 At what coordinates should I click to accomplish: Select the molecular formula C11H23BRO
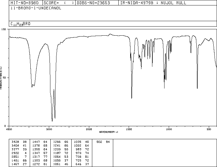[x=20, y=24]
